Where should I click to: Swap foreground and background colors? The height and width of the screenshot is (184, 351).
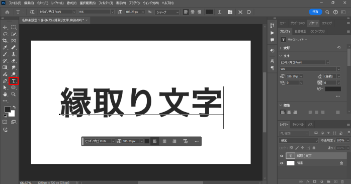click(x=14, y=108)
